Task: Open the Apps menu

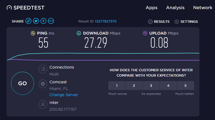Action: (x=151, y=8)
